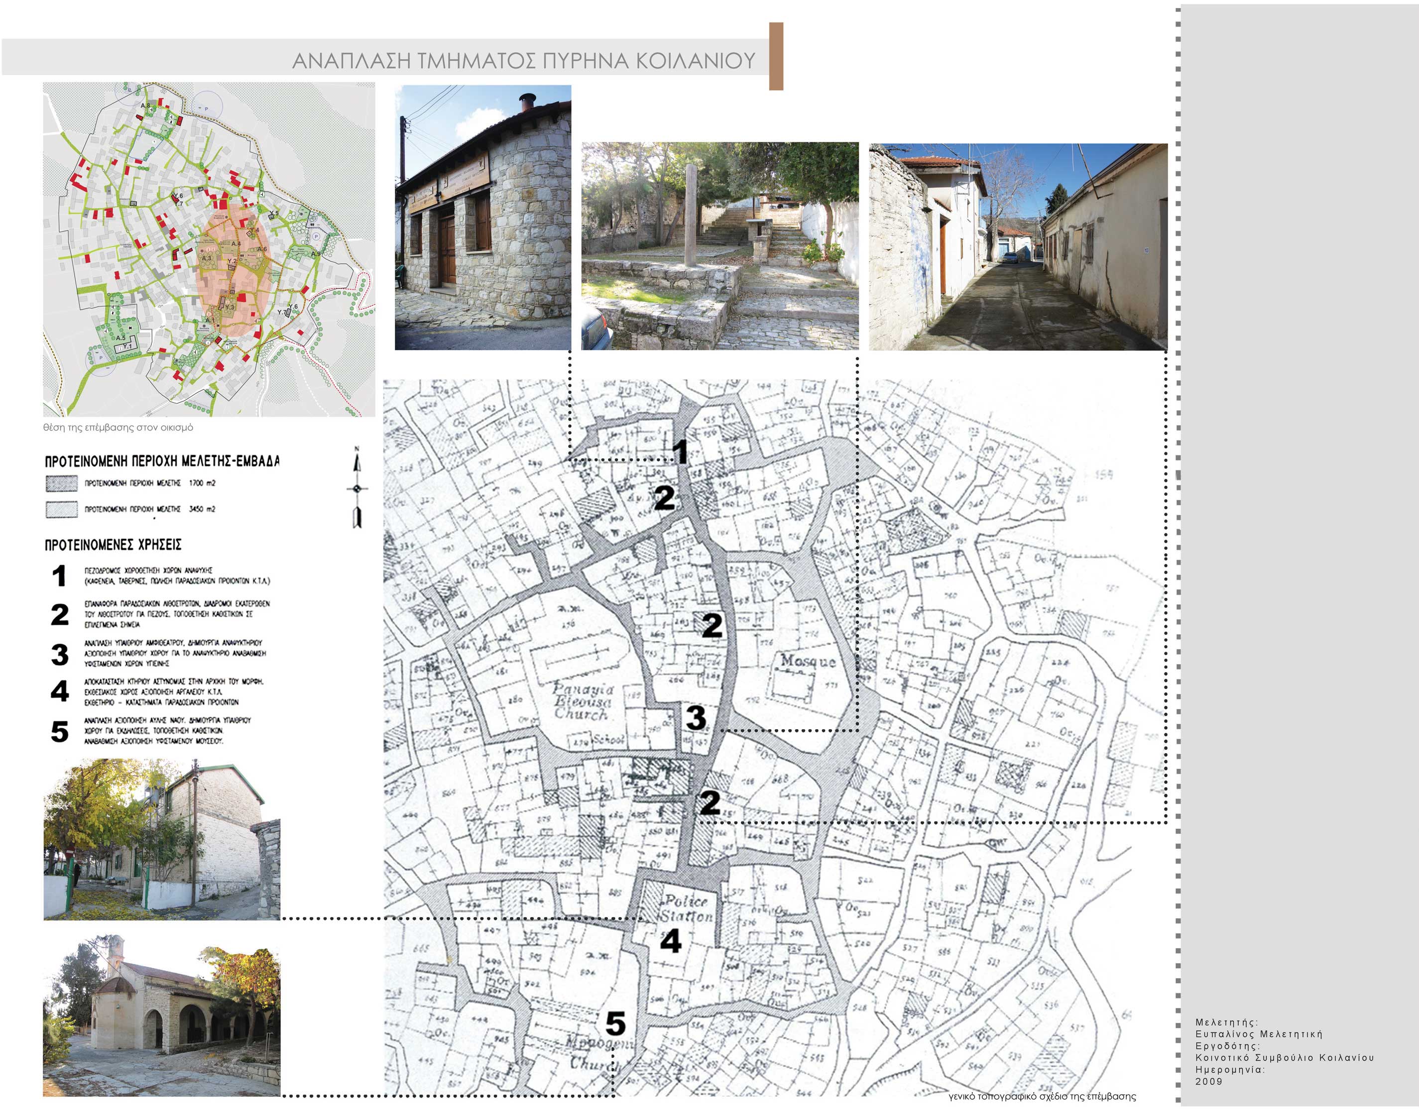The image size is (1419, 1109).
Task: Click the large number 1 in the legend list
Action: [59, 575]
